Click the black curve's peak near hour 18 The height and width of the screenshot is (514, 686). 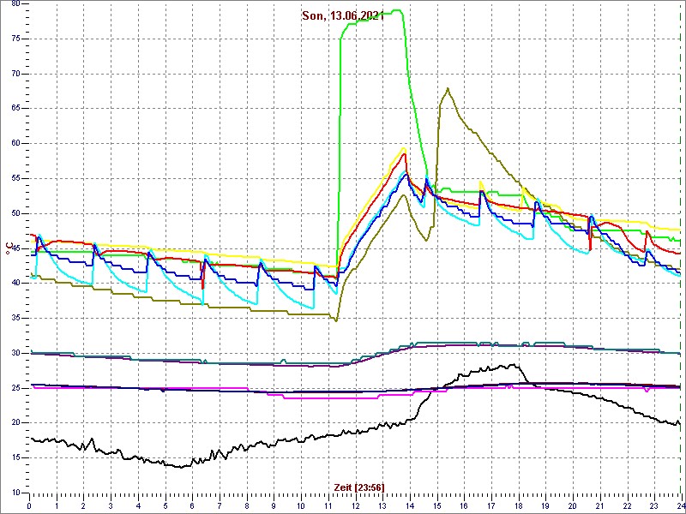[514, 364]
